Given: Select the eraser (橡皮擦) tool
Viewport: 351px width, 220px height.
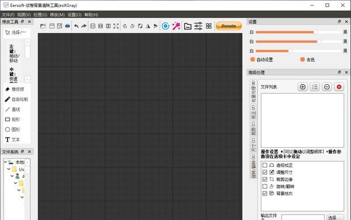Looking at the screenshot, I should [15, 89].
